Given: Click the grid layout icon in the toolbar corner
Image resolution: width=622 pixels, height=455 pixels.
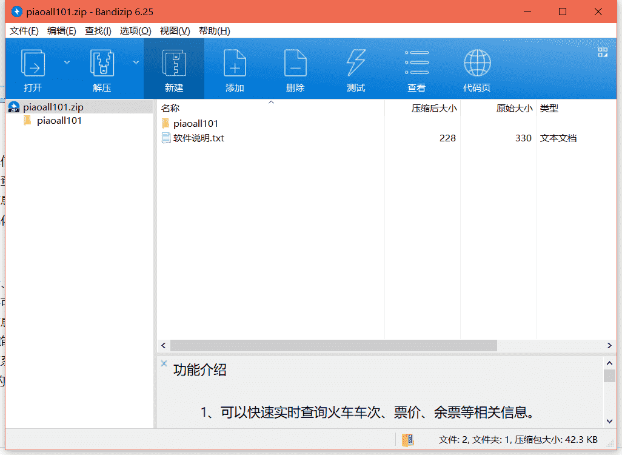Looking at the screenshot, I should click(x=603, y=52).
